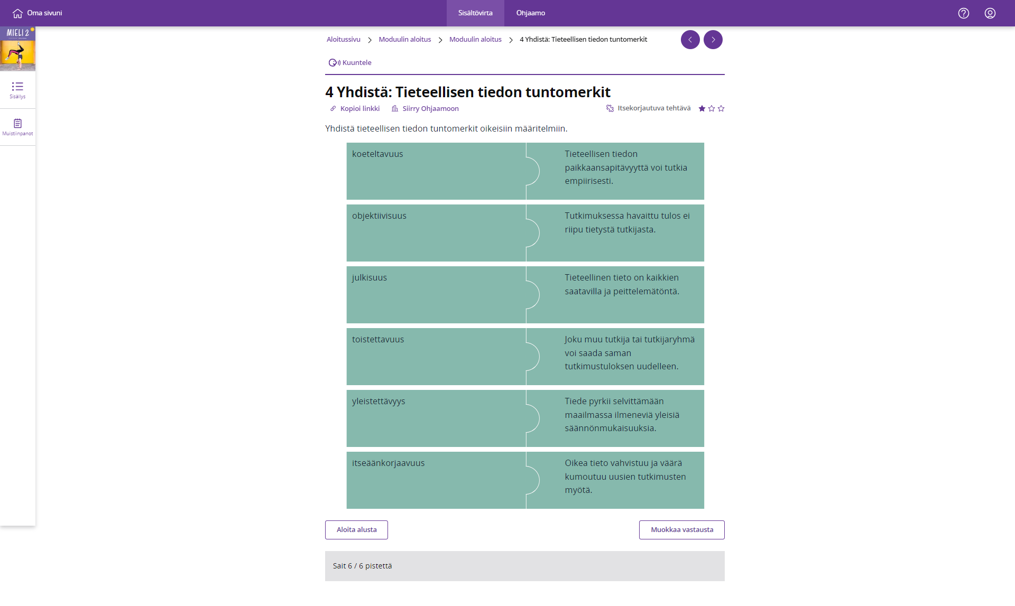The height and width of the screenshot is (606, 1015).
Task: Select the koeteltavuus puzzle piece
Action: pos(436,171)
